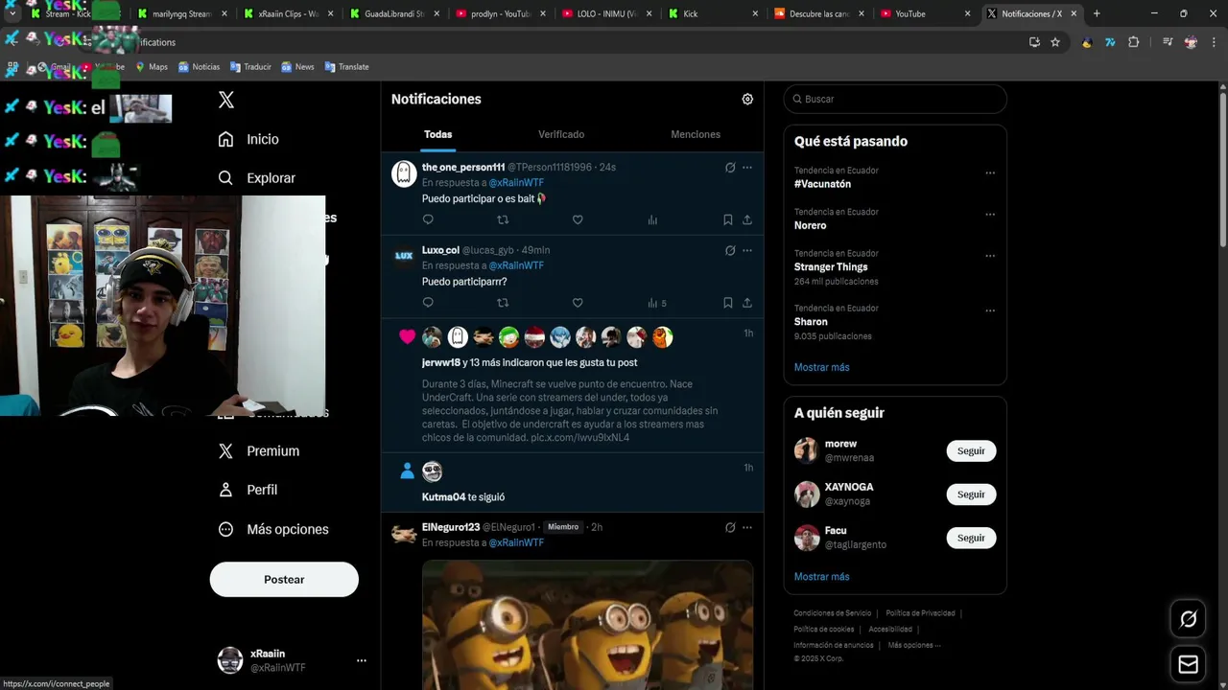Open the Maps bookmark

[x=152, y=67]
